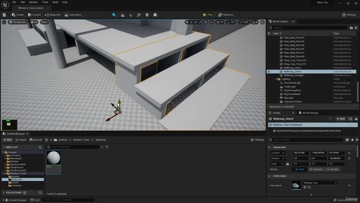Open the Content dropdown in toolbar
Image resolution: width=360 pixels, height=203 pixels.
click(x=34, y=15)
